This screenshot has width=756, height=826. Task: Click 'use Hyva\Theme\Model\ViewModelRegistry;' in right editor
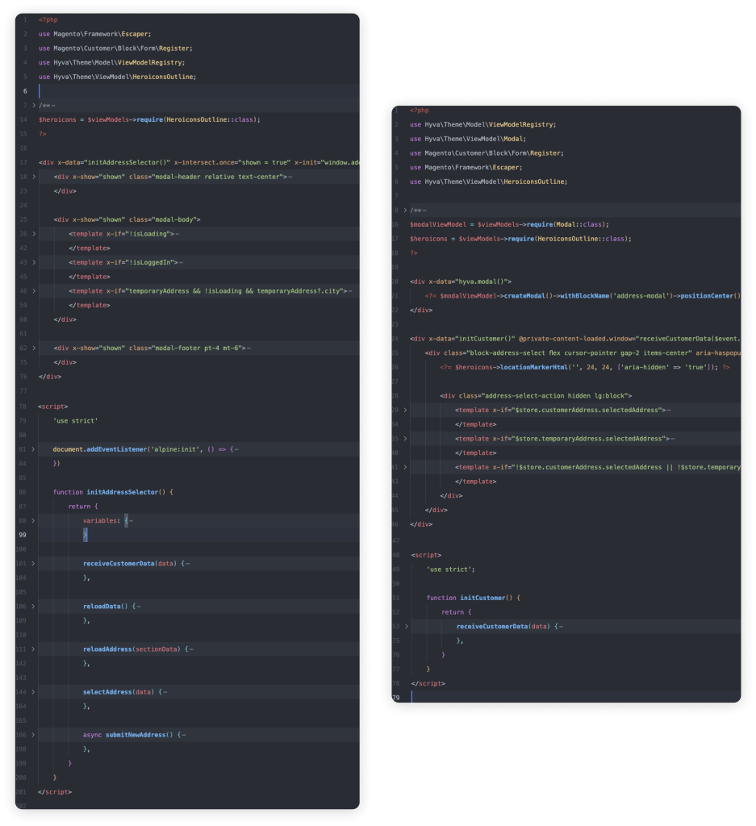483,124
